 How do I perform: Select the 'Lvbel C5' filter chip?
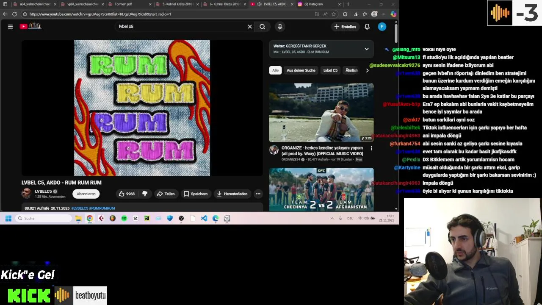coord(330,70)
